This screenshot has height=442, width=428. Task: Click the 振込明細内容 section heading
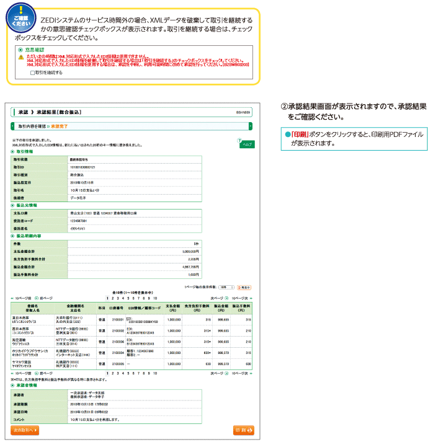pyautogui.click(x=29, y=236)
